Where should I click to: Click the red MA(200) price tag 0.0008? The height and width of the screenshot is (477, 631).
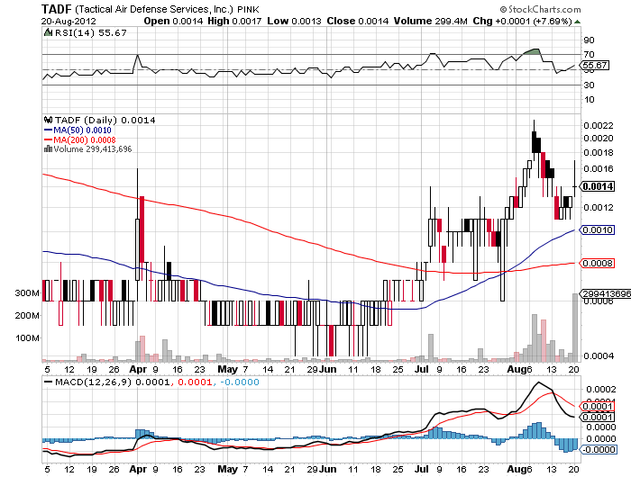click(x=597, y=263)
